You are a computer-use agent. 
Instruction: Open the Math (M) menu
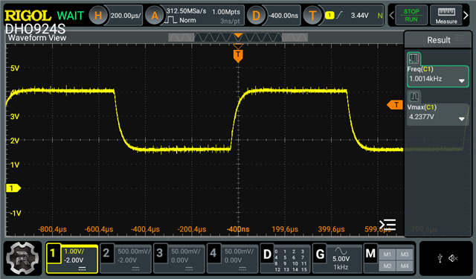point(370,253)
